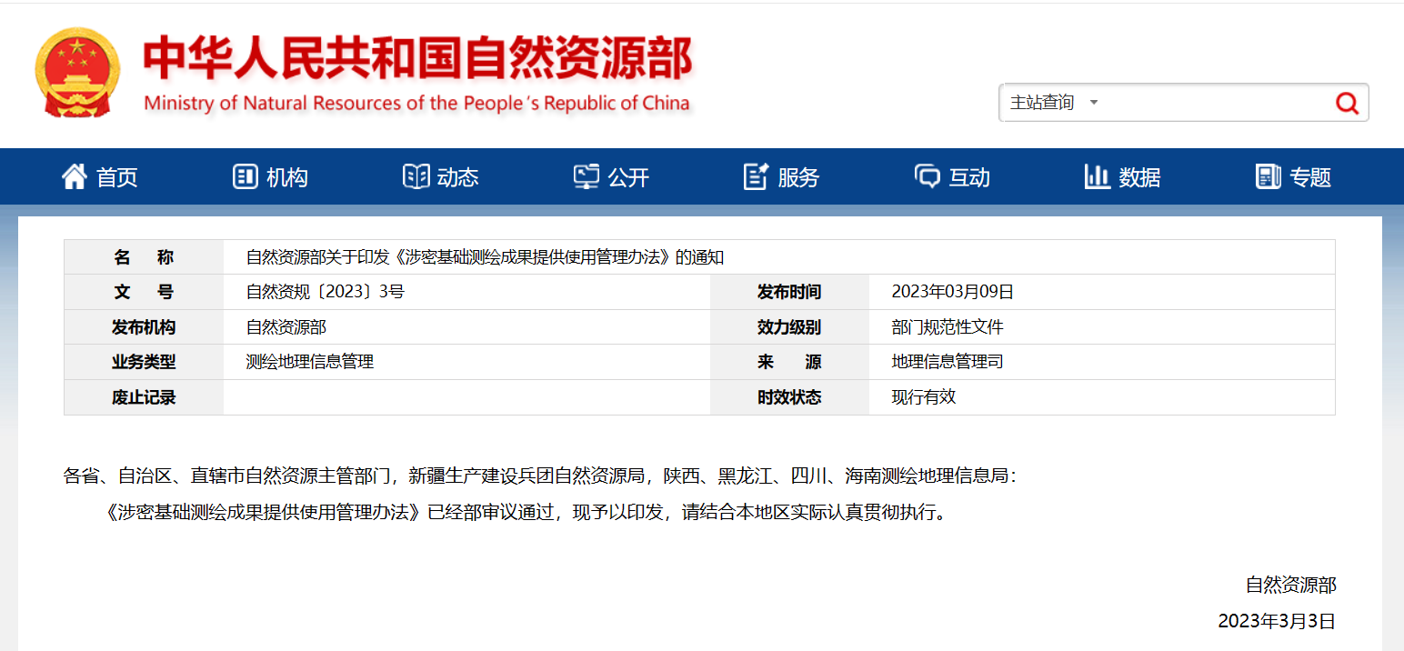Click the body sentence beginning《涉密基础测绘成果
Viewport: 1404px width, 651px height.
point(526,512)
